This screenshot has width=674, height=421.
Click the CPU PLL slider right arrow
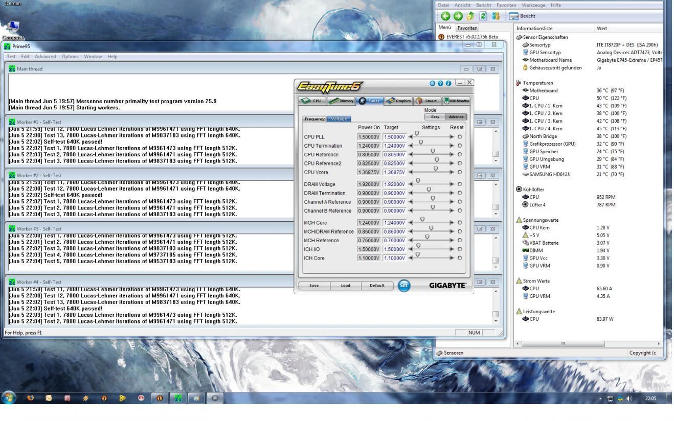(452, 137)
